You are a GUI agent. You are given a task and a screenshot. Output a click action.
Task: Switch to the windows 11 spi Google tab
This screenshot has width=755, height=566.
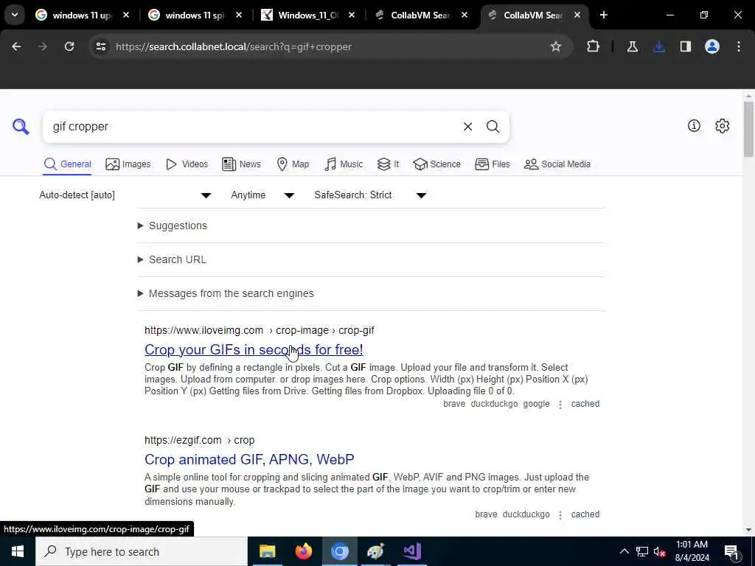coord(195,15)
